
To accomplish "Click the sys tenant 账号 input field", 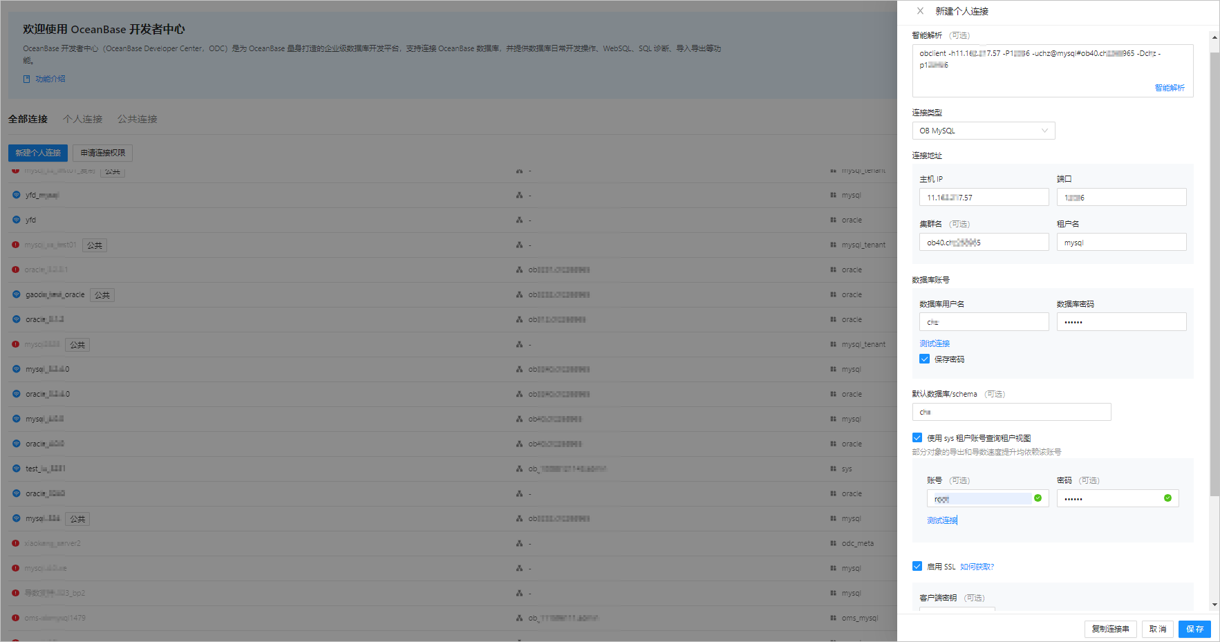I will [x=988, y=498].
